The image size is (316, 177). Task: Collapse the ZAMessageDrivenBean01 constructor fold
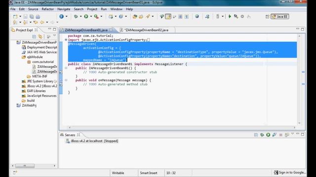pos(66,68)
